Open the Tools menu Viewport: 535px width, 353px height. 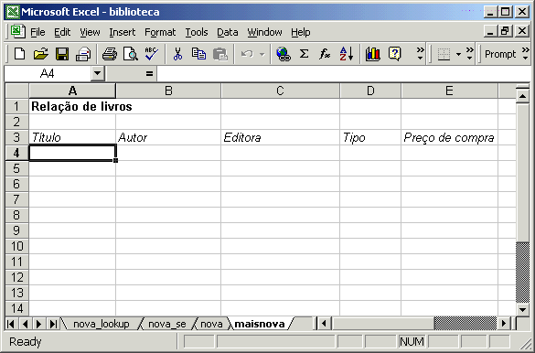197,32
